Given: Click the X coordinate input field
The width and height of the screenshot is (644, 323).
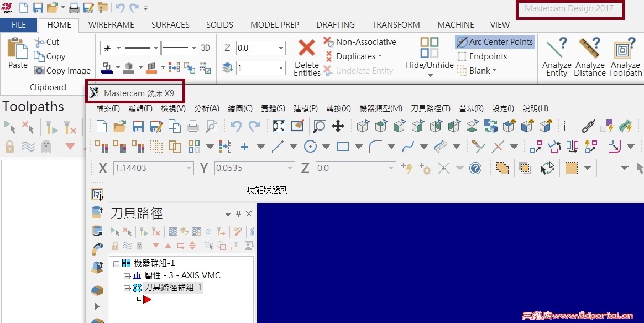Looking at the screenshot, I should 153,168.
